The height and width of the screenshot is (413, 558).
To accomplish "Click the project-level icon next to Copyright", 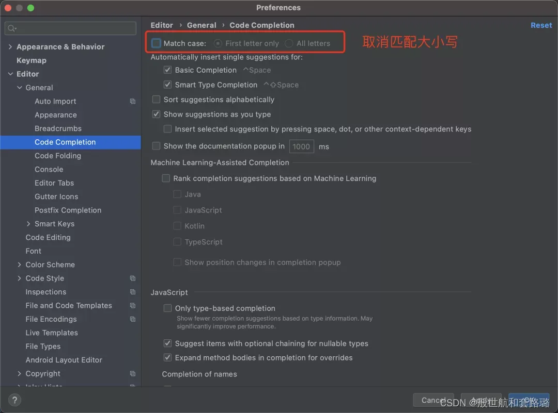I will (x=132, y=374).
